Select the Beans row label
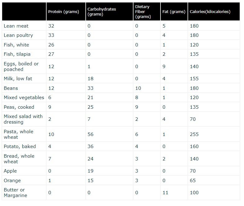 [11, 88]
